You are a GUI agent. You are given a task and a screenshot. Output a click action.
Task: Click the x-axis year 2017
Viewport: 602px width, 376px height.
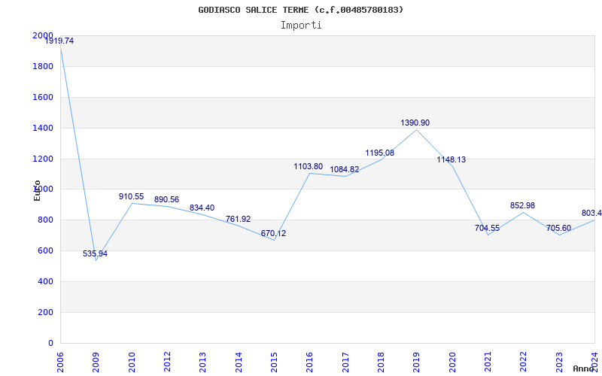[345, 362]
